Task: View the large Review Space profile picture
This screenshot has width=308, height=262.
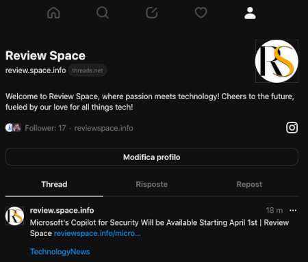Action: 277,61
